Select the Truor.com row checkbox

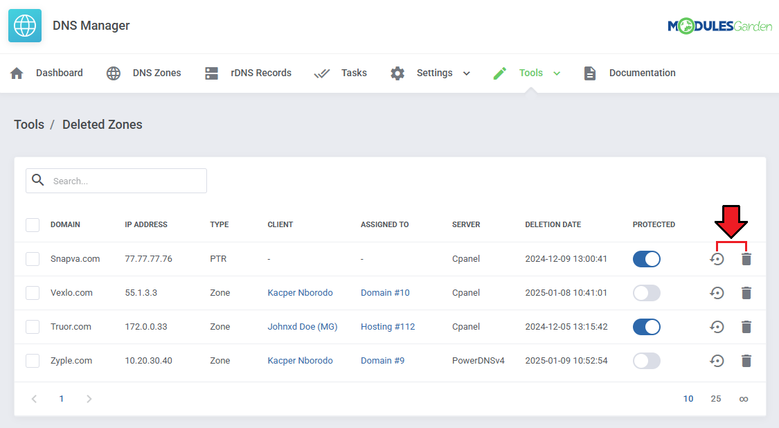click(x=33, y=327)
